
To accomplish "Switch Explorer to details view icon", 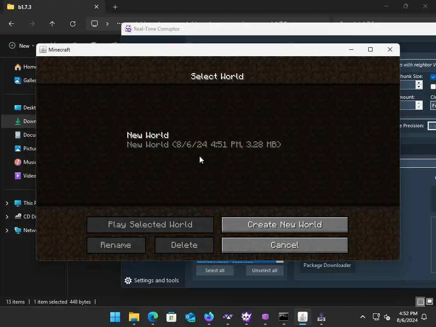I will [x=420, y=301].
